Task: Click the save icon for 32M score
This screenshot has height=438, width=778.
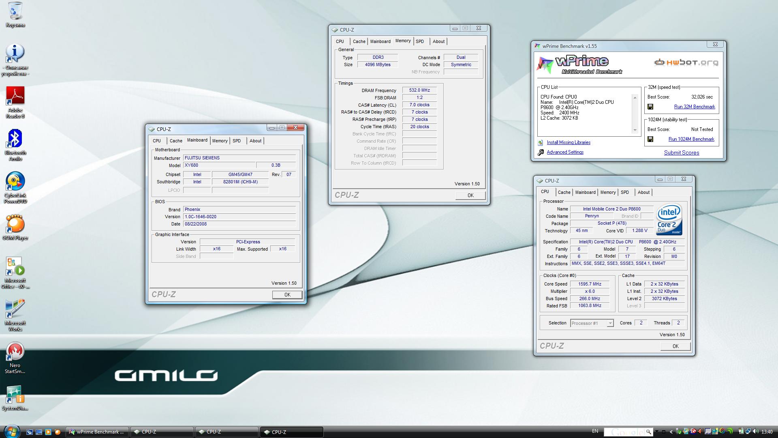Action: (x=650, y=107)
